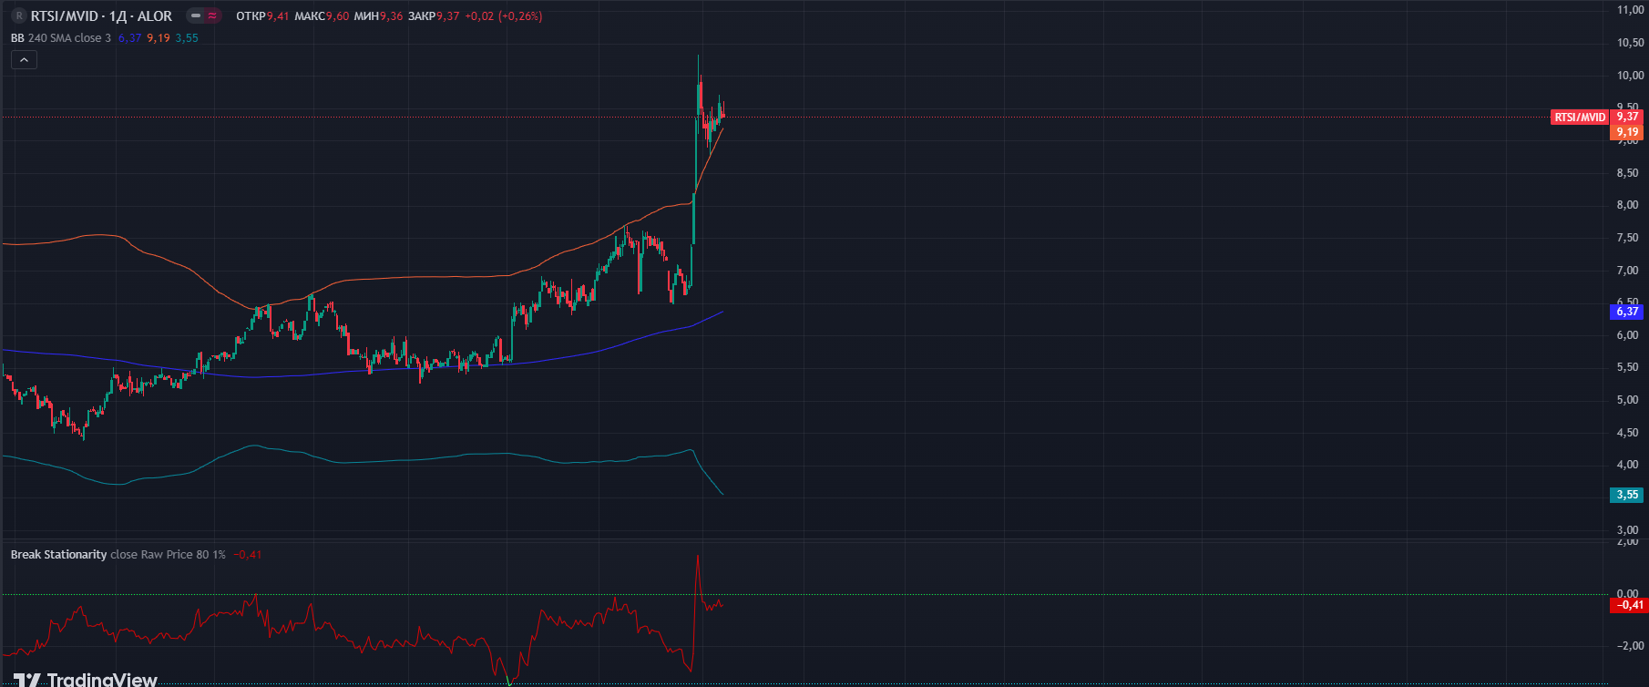Click the 5,00 tick on the price scale
Image resolution: width=1649 pixels, height=687 pixels.
[x=1627, y=400]
